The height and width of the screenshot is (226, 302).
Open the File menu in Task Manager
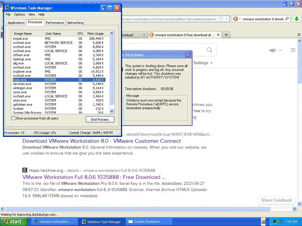tap(8, 14)
